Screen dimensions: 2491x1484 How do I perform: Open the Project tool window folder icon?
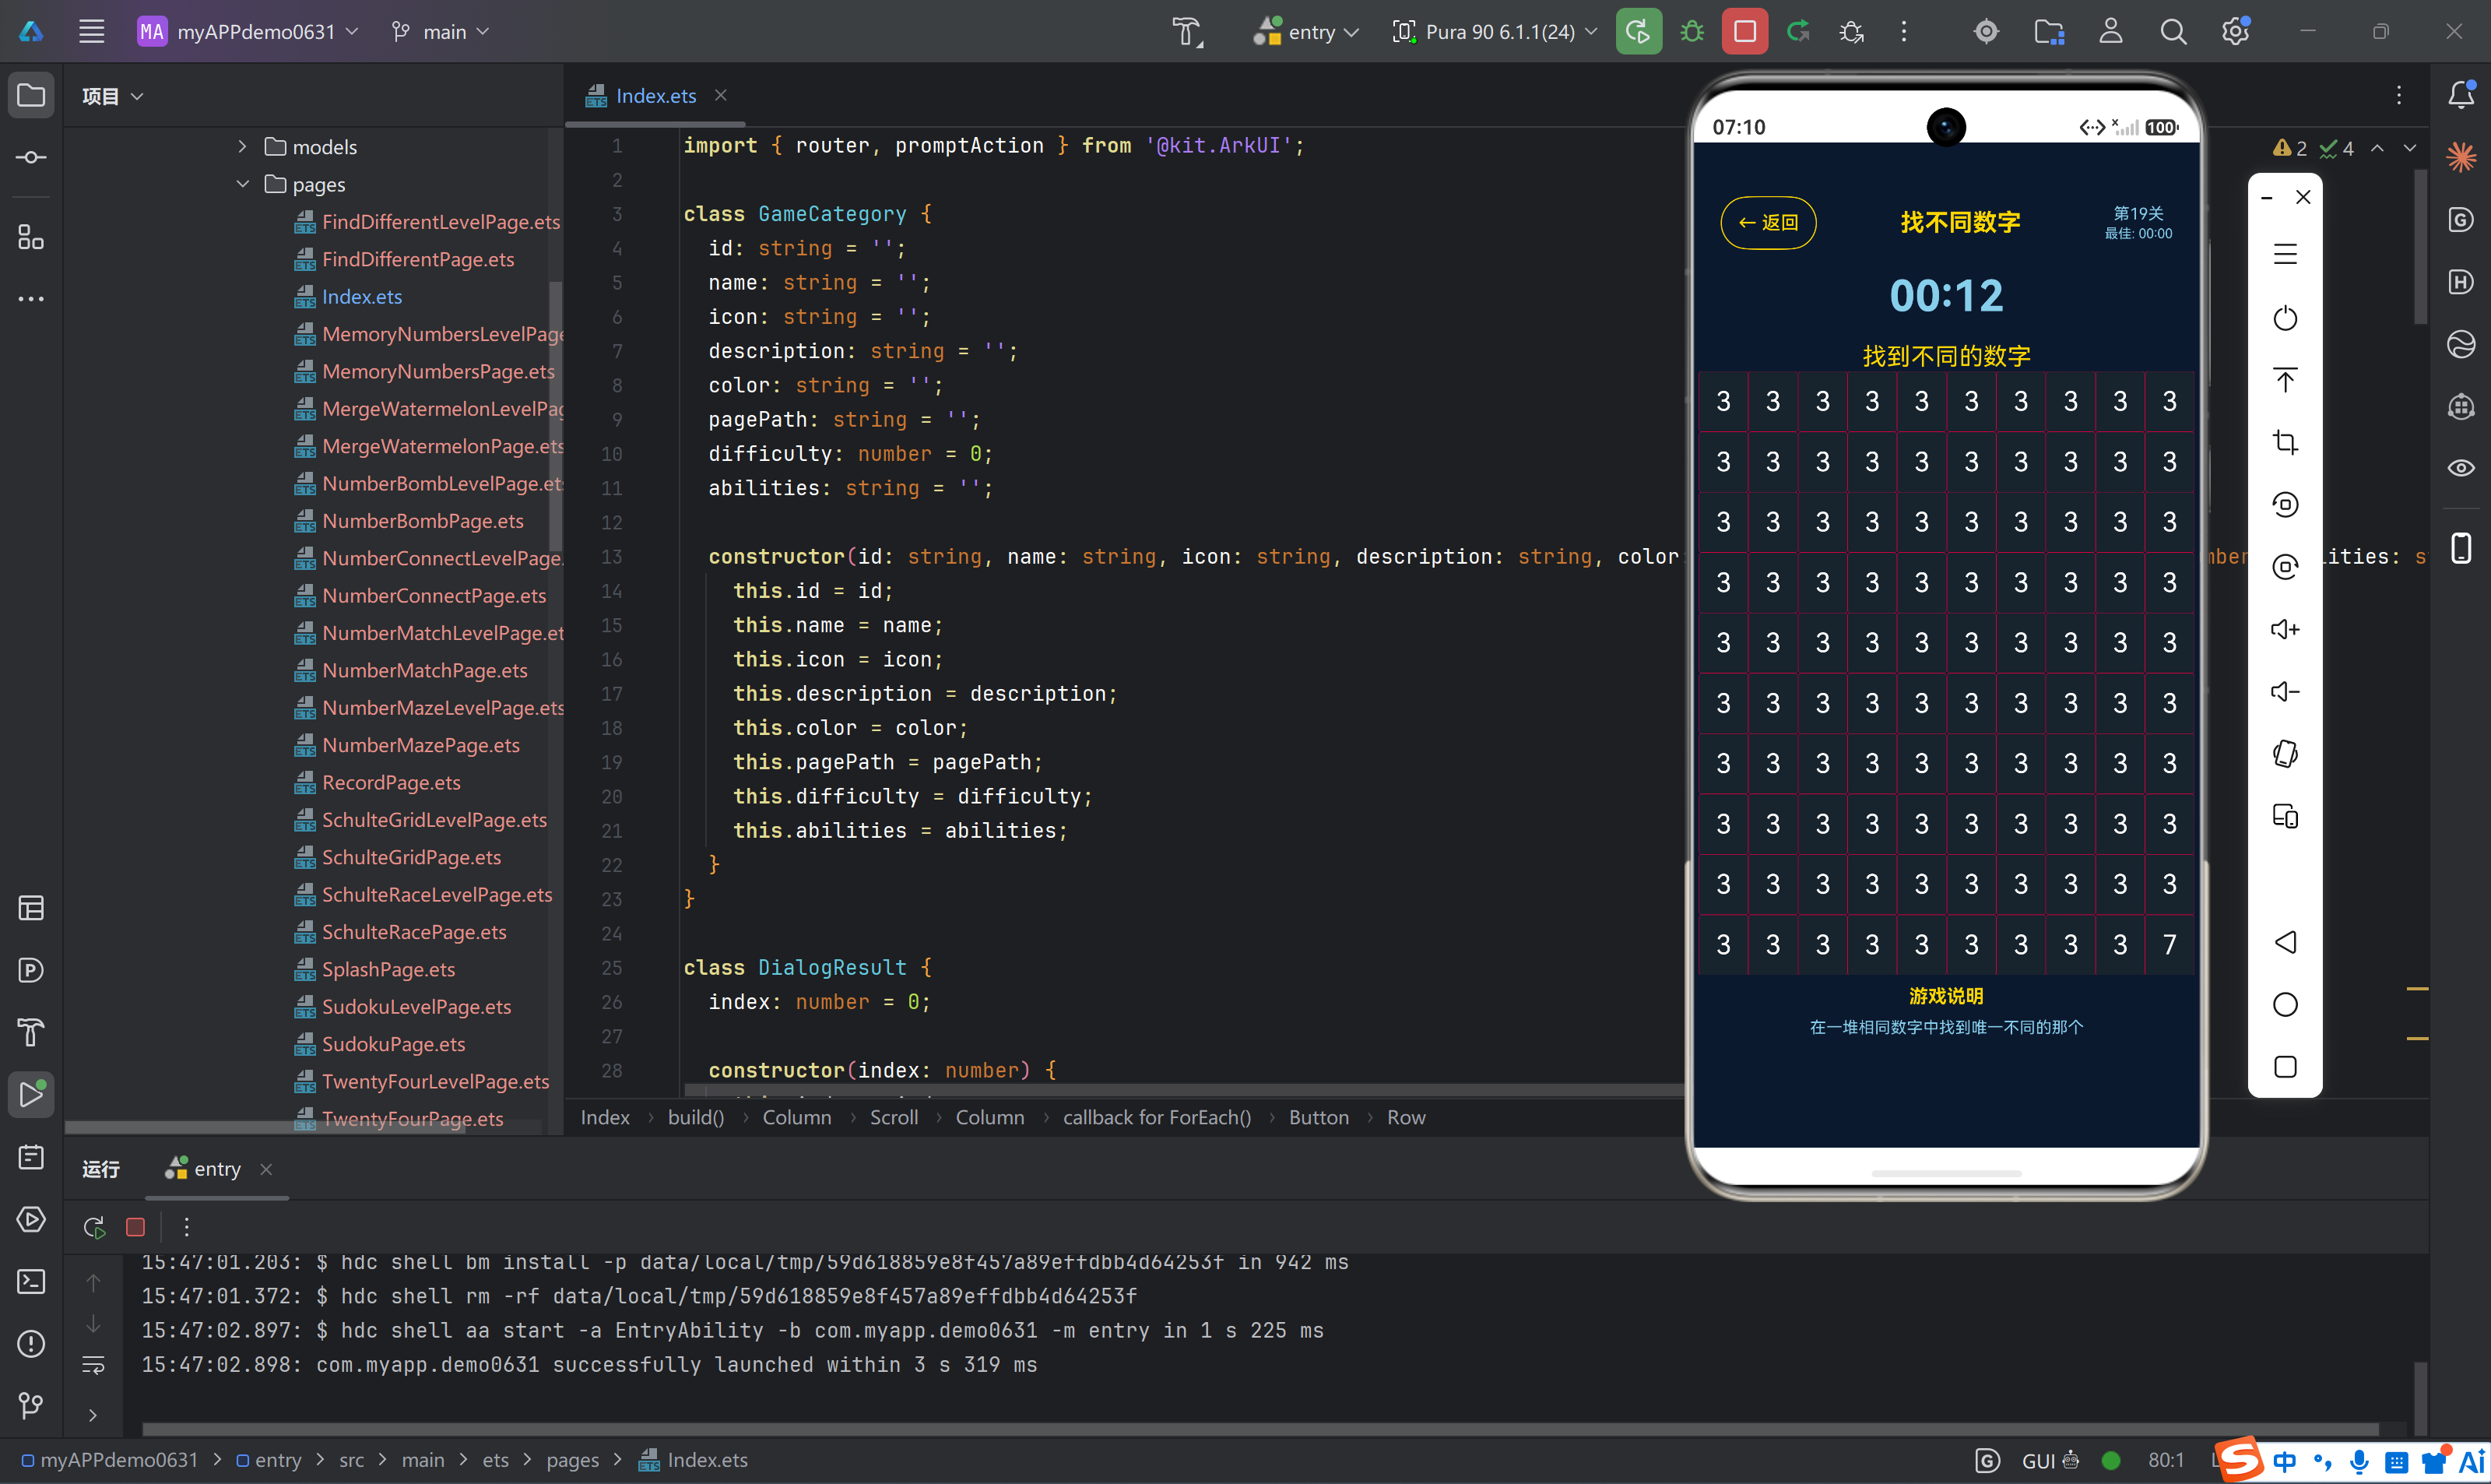[x=31, y=95]
